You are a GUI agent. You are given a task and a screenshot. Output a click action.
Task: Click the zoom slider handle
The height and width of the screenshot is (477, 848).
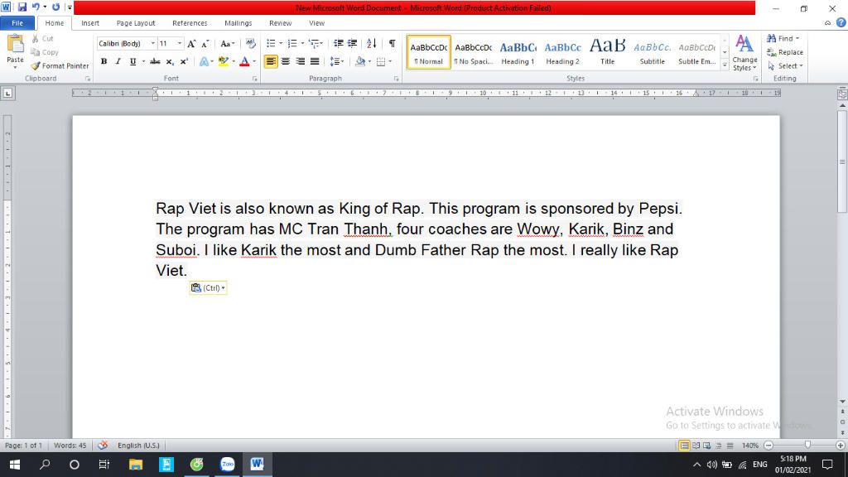pyautogui.click(x=807, y=445)
